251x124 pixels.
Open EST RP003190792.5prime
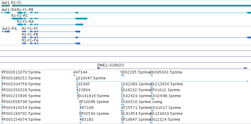tap(21, 114)
